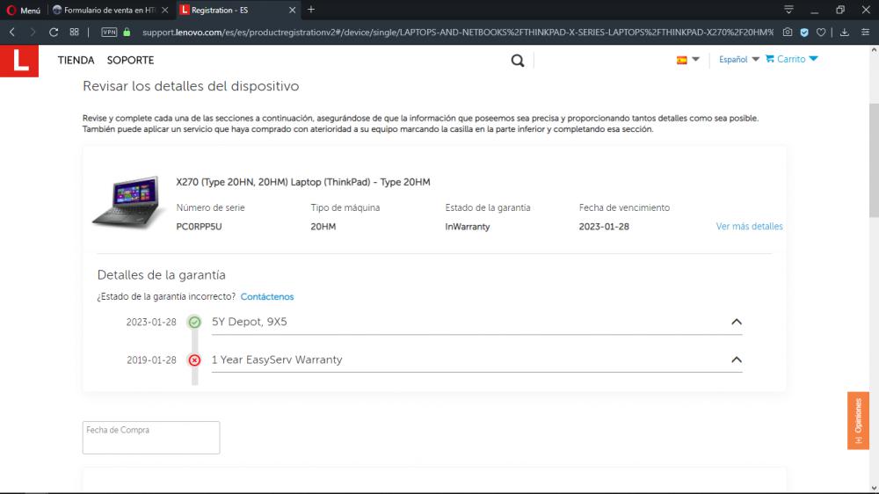The image size is (879, 494).
Task: Open the tab menu icon in title bar
Action: coord(788,10)
